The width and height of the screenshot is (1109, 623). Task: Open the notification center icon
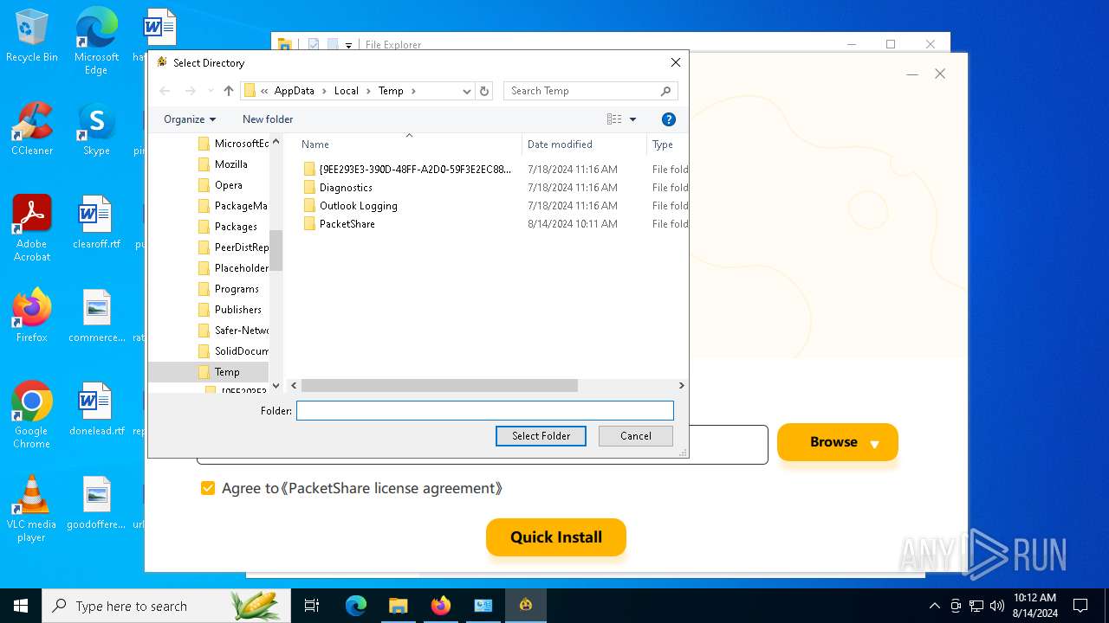[x=1080, y=606]
